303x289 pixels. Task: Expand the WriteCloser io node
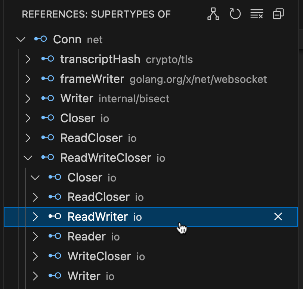(35, 256)
